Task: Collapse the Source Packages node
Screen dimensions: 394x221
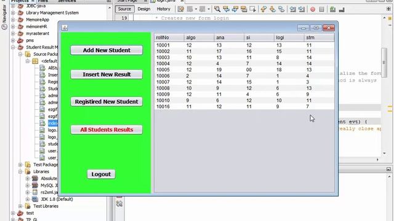Action: pyautogui.click(x=20, y=54)
